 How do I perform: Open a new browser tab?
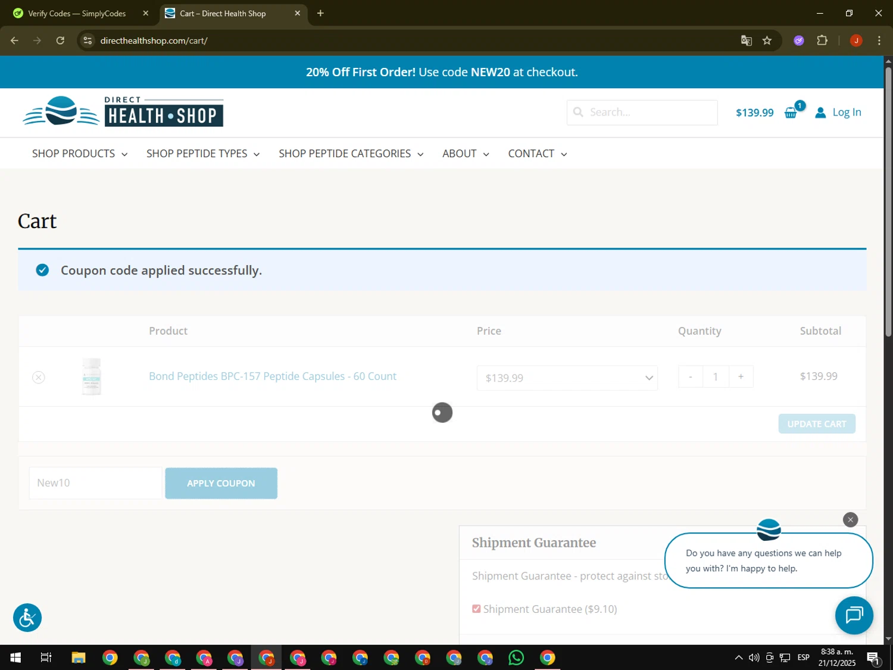[x=320, y=13]
